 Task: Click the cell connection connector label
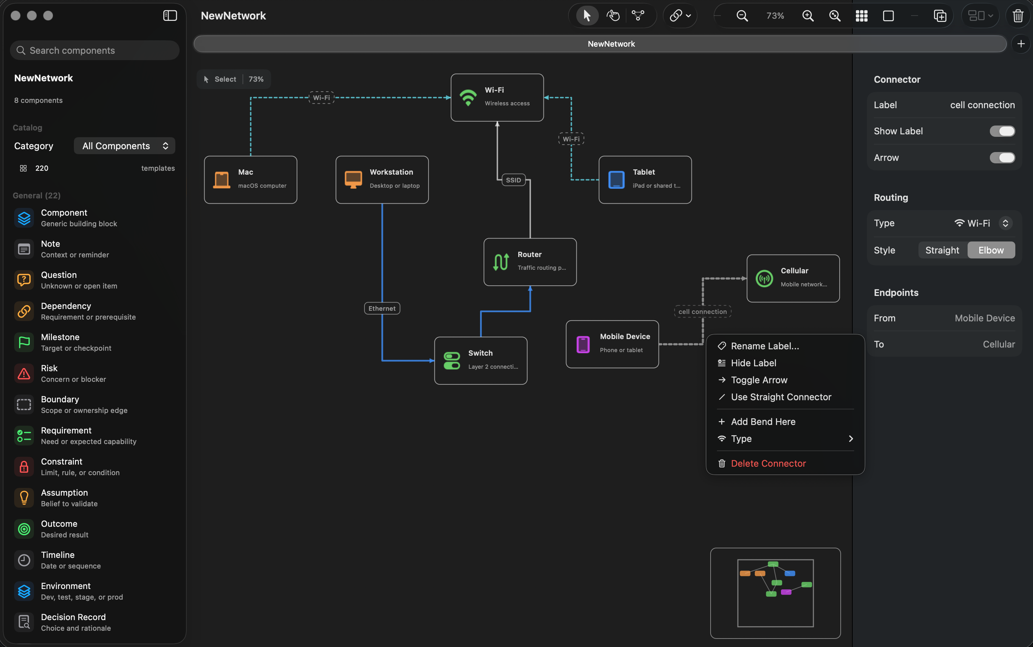point(702,311)
